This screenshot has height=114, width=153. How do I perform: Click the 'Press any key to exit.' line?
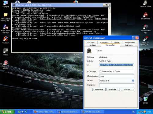[x=25, y=39]
